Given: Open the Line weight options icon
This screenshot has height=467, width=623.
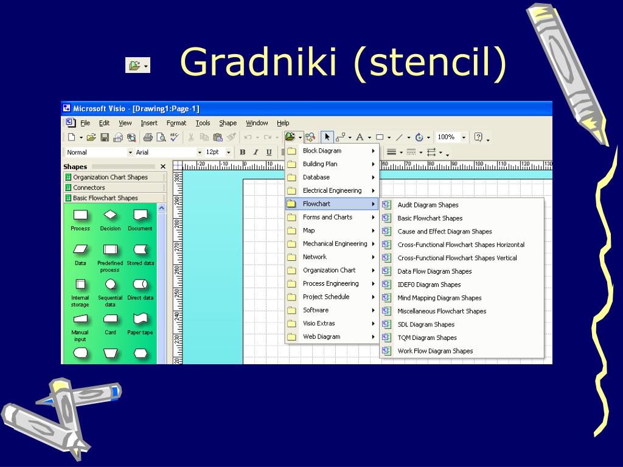Looking at the screenshot, I should tap(391, 152).
